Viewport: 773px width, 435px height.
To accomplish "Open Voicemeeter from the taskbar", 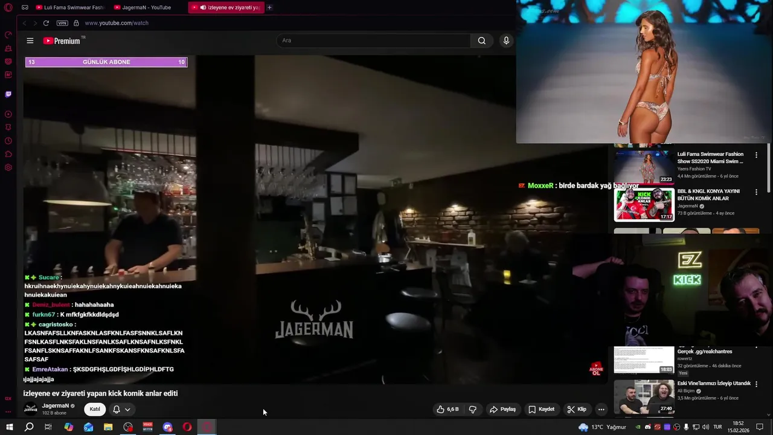I will click(148, 427).
